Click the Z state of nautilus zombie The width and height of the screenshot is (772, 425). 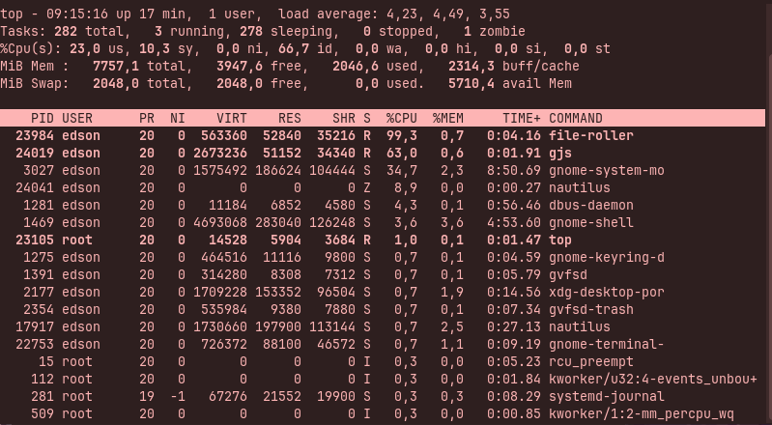coord(367,187)
